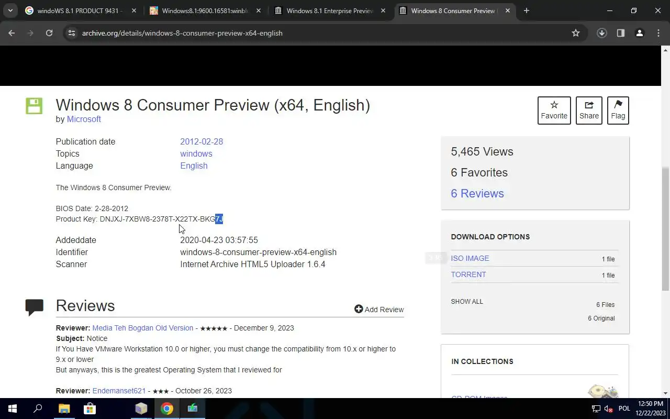Close the Windows:8.1:9600.16581 tab

[258, 10]
